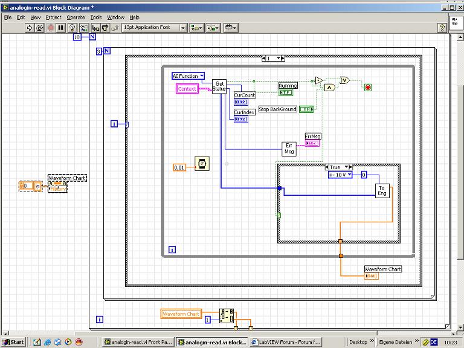Click the Pause button in toolbar

(x=61, y=28)
